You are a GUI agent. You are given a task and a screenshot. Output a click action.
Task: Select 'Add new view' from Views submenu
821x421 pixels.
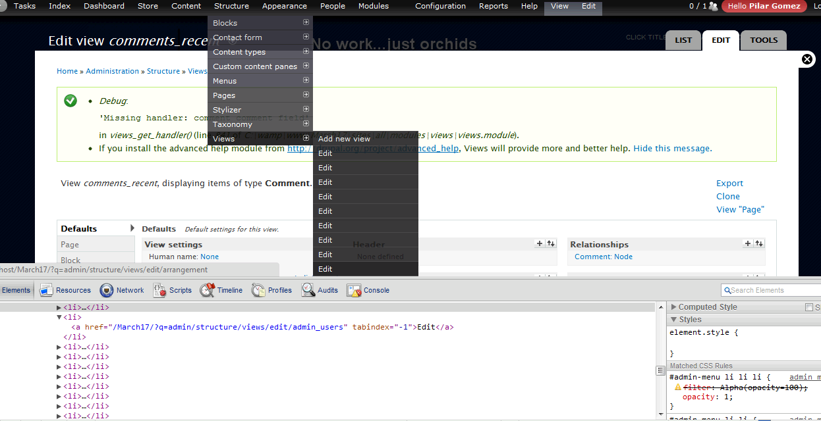pyautogui.click(x=344, y=138)
